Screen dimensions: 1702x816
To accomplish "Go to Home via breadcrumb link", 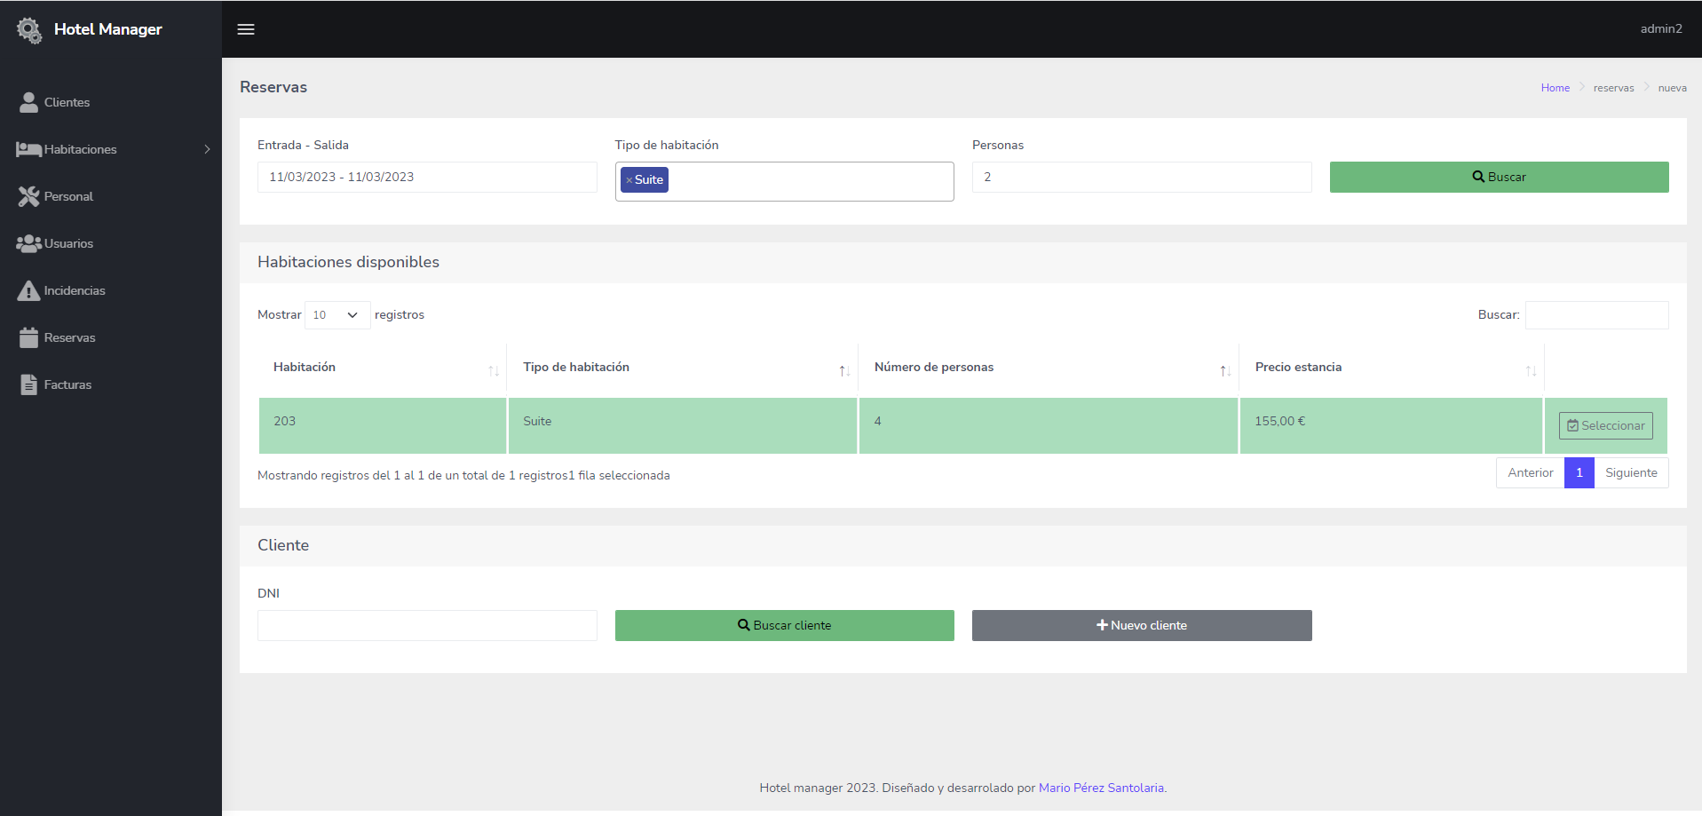I will click(1555, 88).
